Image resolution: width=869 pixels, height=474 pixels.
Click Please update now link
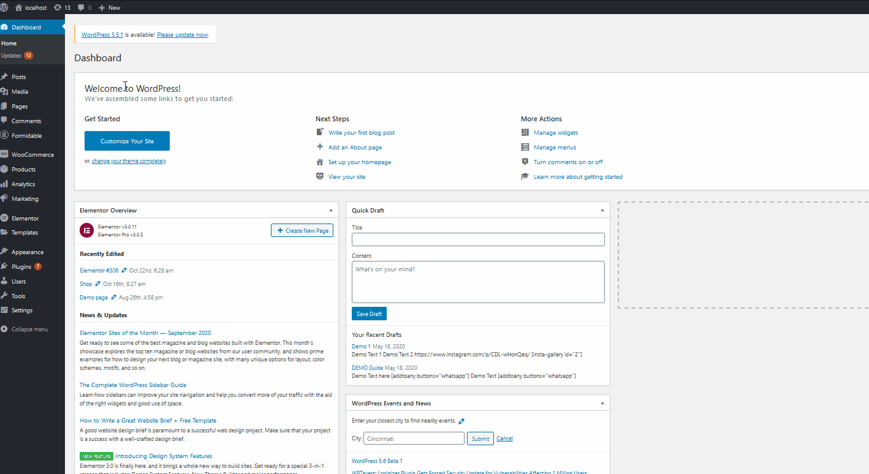(182, 35)
